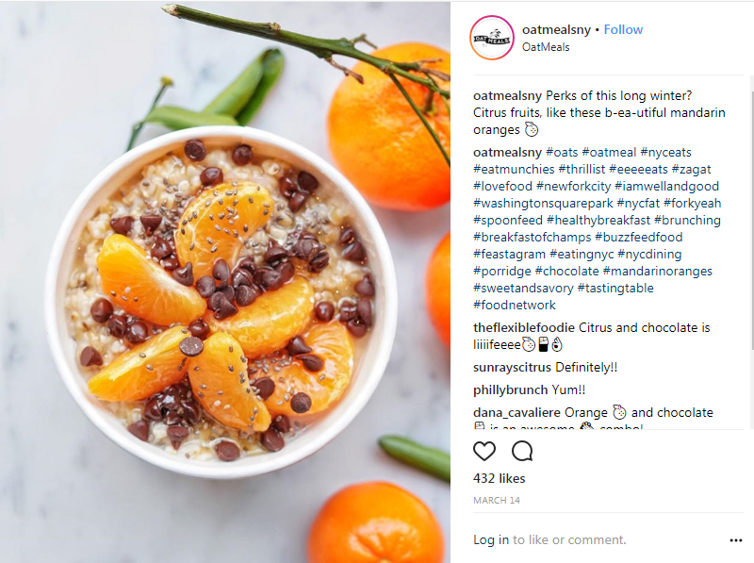Follow the oatmealsny account
The width and height of the screenshot is (754, 563).
click(623, 29)
